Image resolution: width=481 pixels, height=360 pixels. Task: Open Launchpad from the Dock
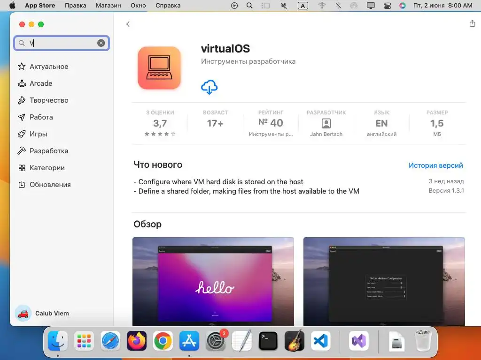(84, 341)
